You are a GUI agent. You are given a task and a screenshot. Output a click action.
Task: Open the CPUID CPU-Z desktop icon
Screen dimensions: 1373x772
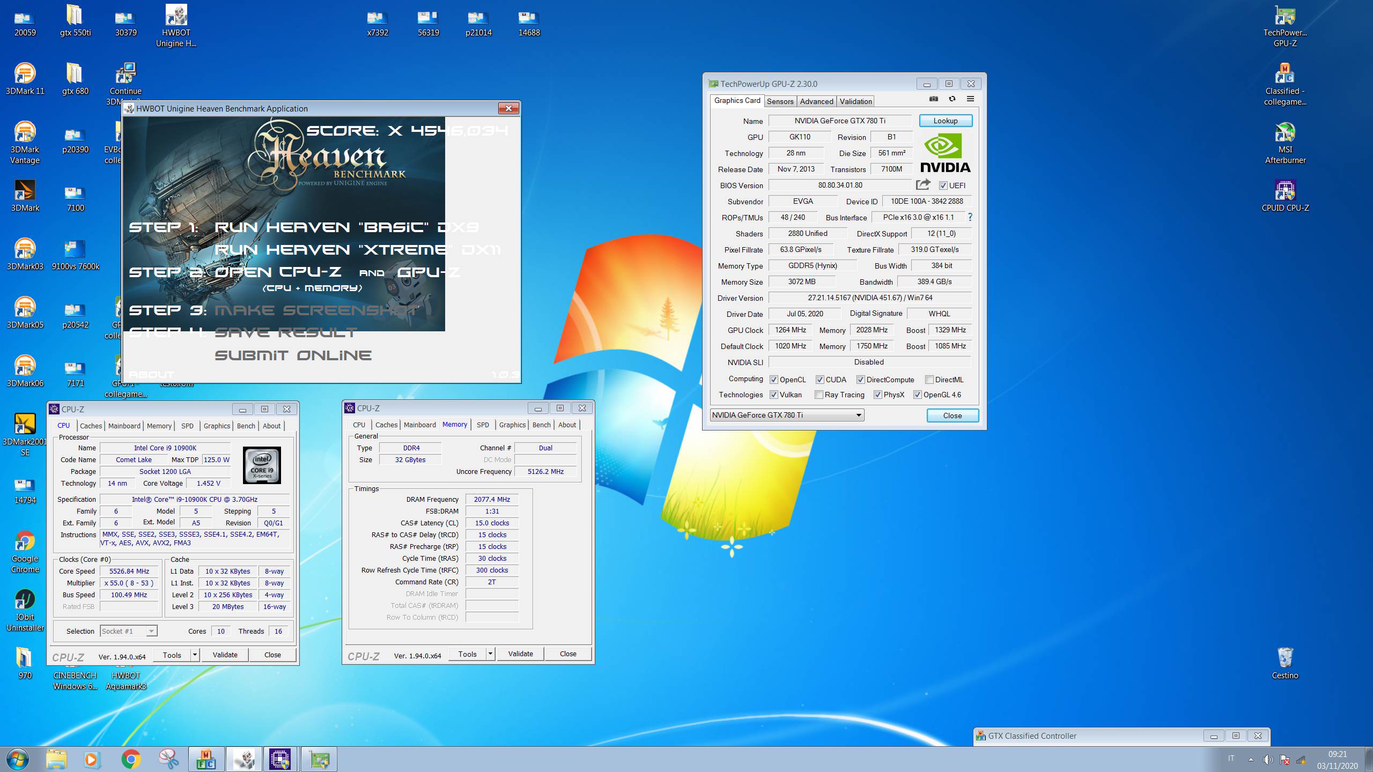click(1285, 196)
